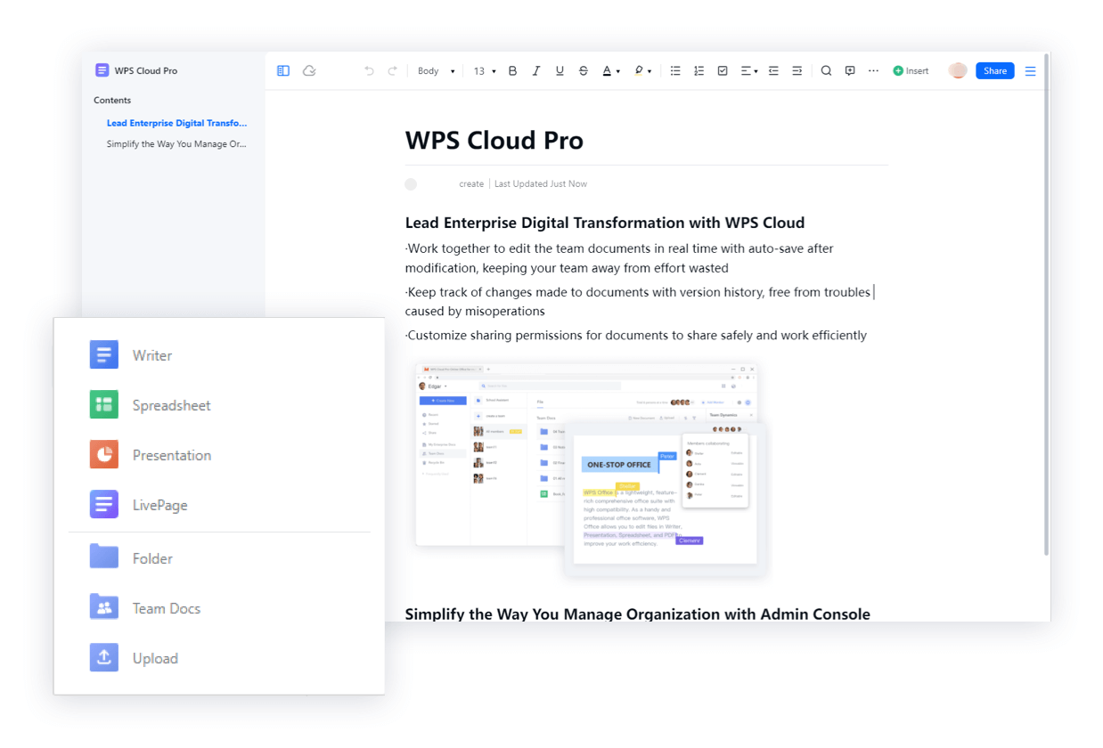Screen dimensions: 1103x748
Task: Open the highlight color dropdown arrow
Action: [650, 71]
